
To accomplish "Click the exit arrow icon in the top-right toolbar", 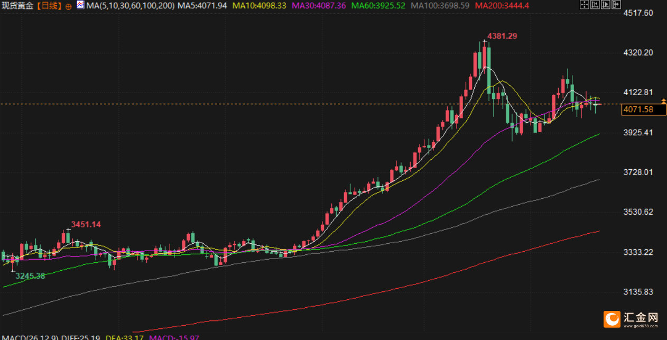I will [x=616, y=4].
